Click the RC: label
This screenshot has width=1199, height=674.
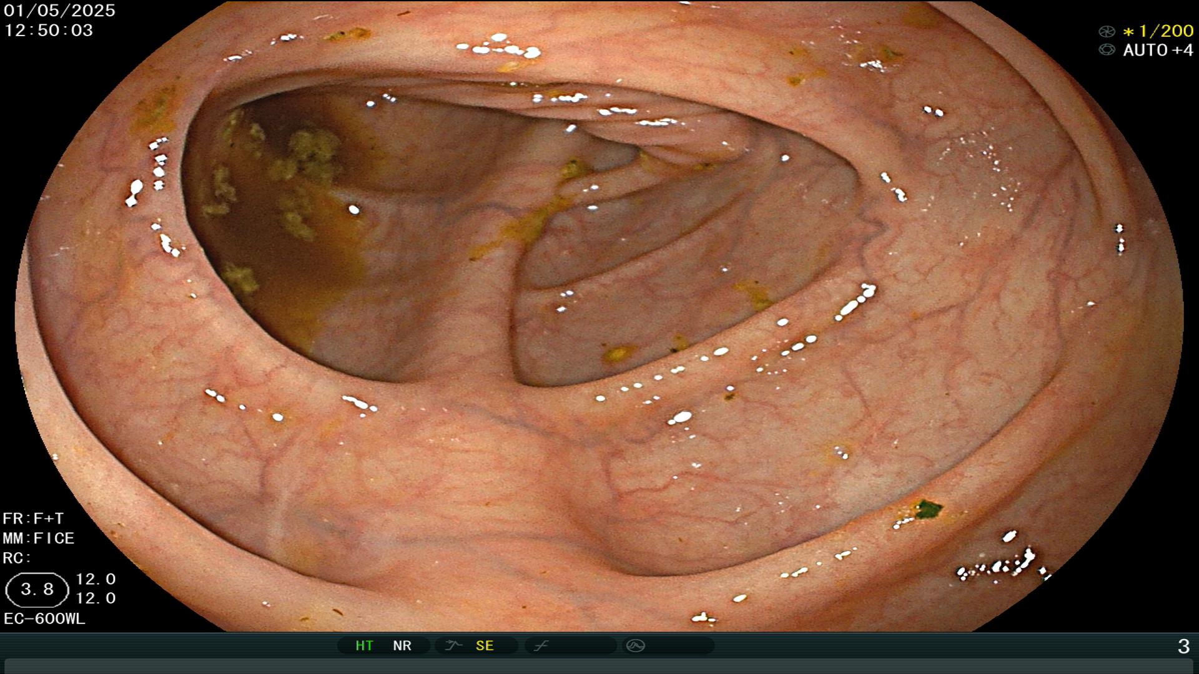(x=17, y=558)
